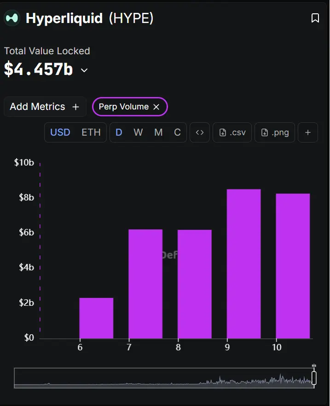
Task: Remove the Perp Volume metric
Action: pos(156,107)
